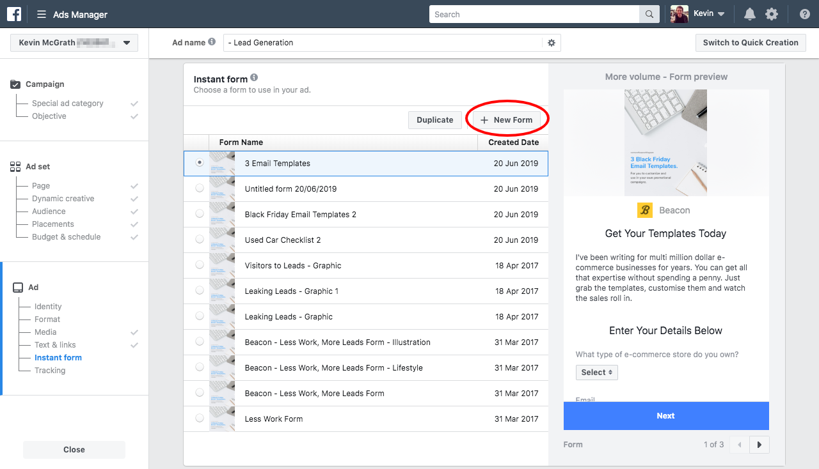Click the search magnifier icon
The image size is (819, 469).
point(649,15)
